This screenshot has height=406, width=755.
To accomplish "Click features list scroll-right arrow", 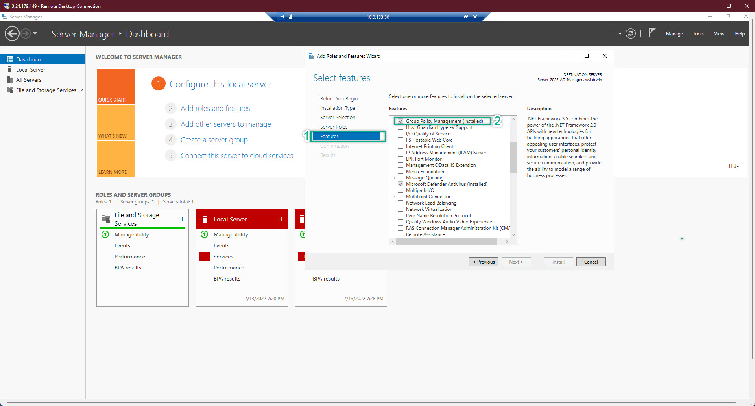I will coord(507,242).
